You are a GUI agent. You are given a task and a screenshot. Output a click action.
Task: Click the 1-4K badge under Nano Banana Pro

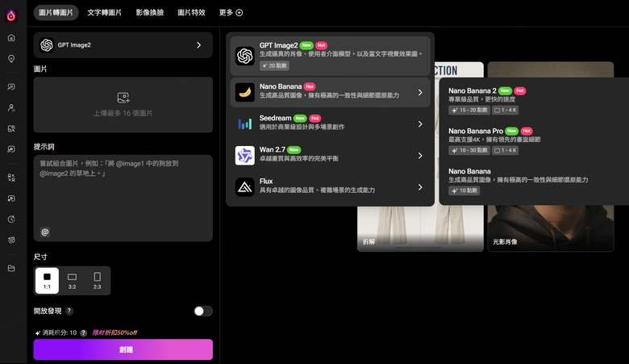pos(506,150)
